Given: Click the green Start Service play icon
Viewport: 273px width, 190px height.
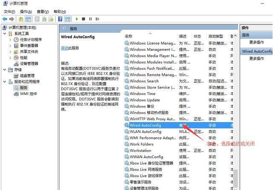Looking at the screenshot, I should 76,19.
